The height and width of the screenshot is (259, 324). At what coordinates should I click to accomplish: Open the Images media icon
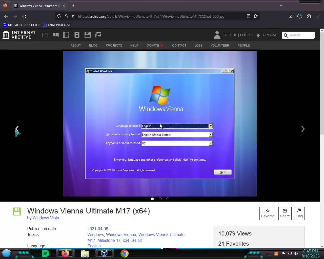click(x=98, y=35)
